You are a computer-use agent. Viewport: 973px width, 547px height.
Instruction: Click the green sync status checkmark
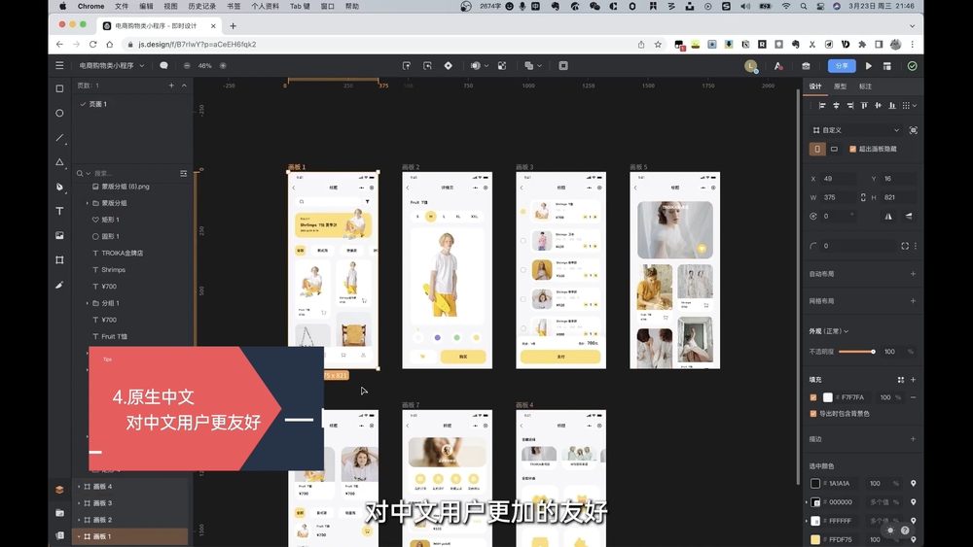coord(913,66)
